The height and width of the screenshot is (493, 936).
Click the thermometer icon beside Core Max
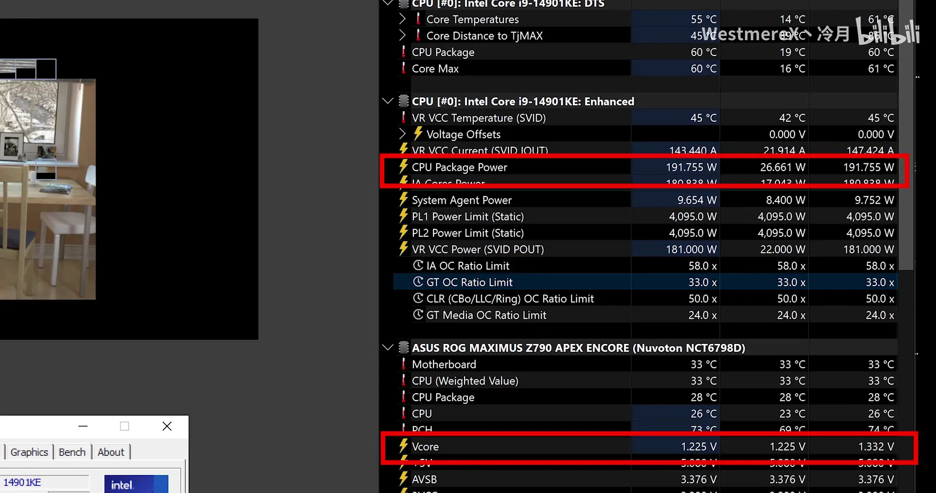point(403,68)
